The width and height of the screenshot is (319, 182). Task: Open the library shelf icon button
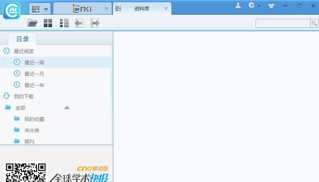point(35,9)
